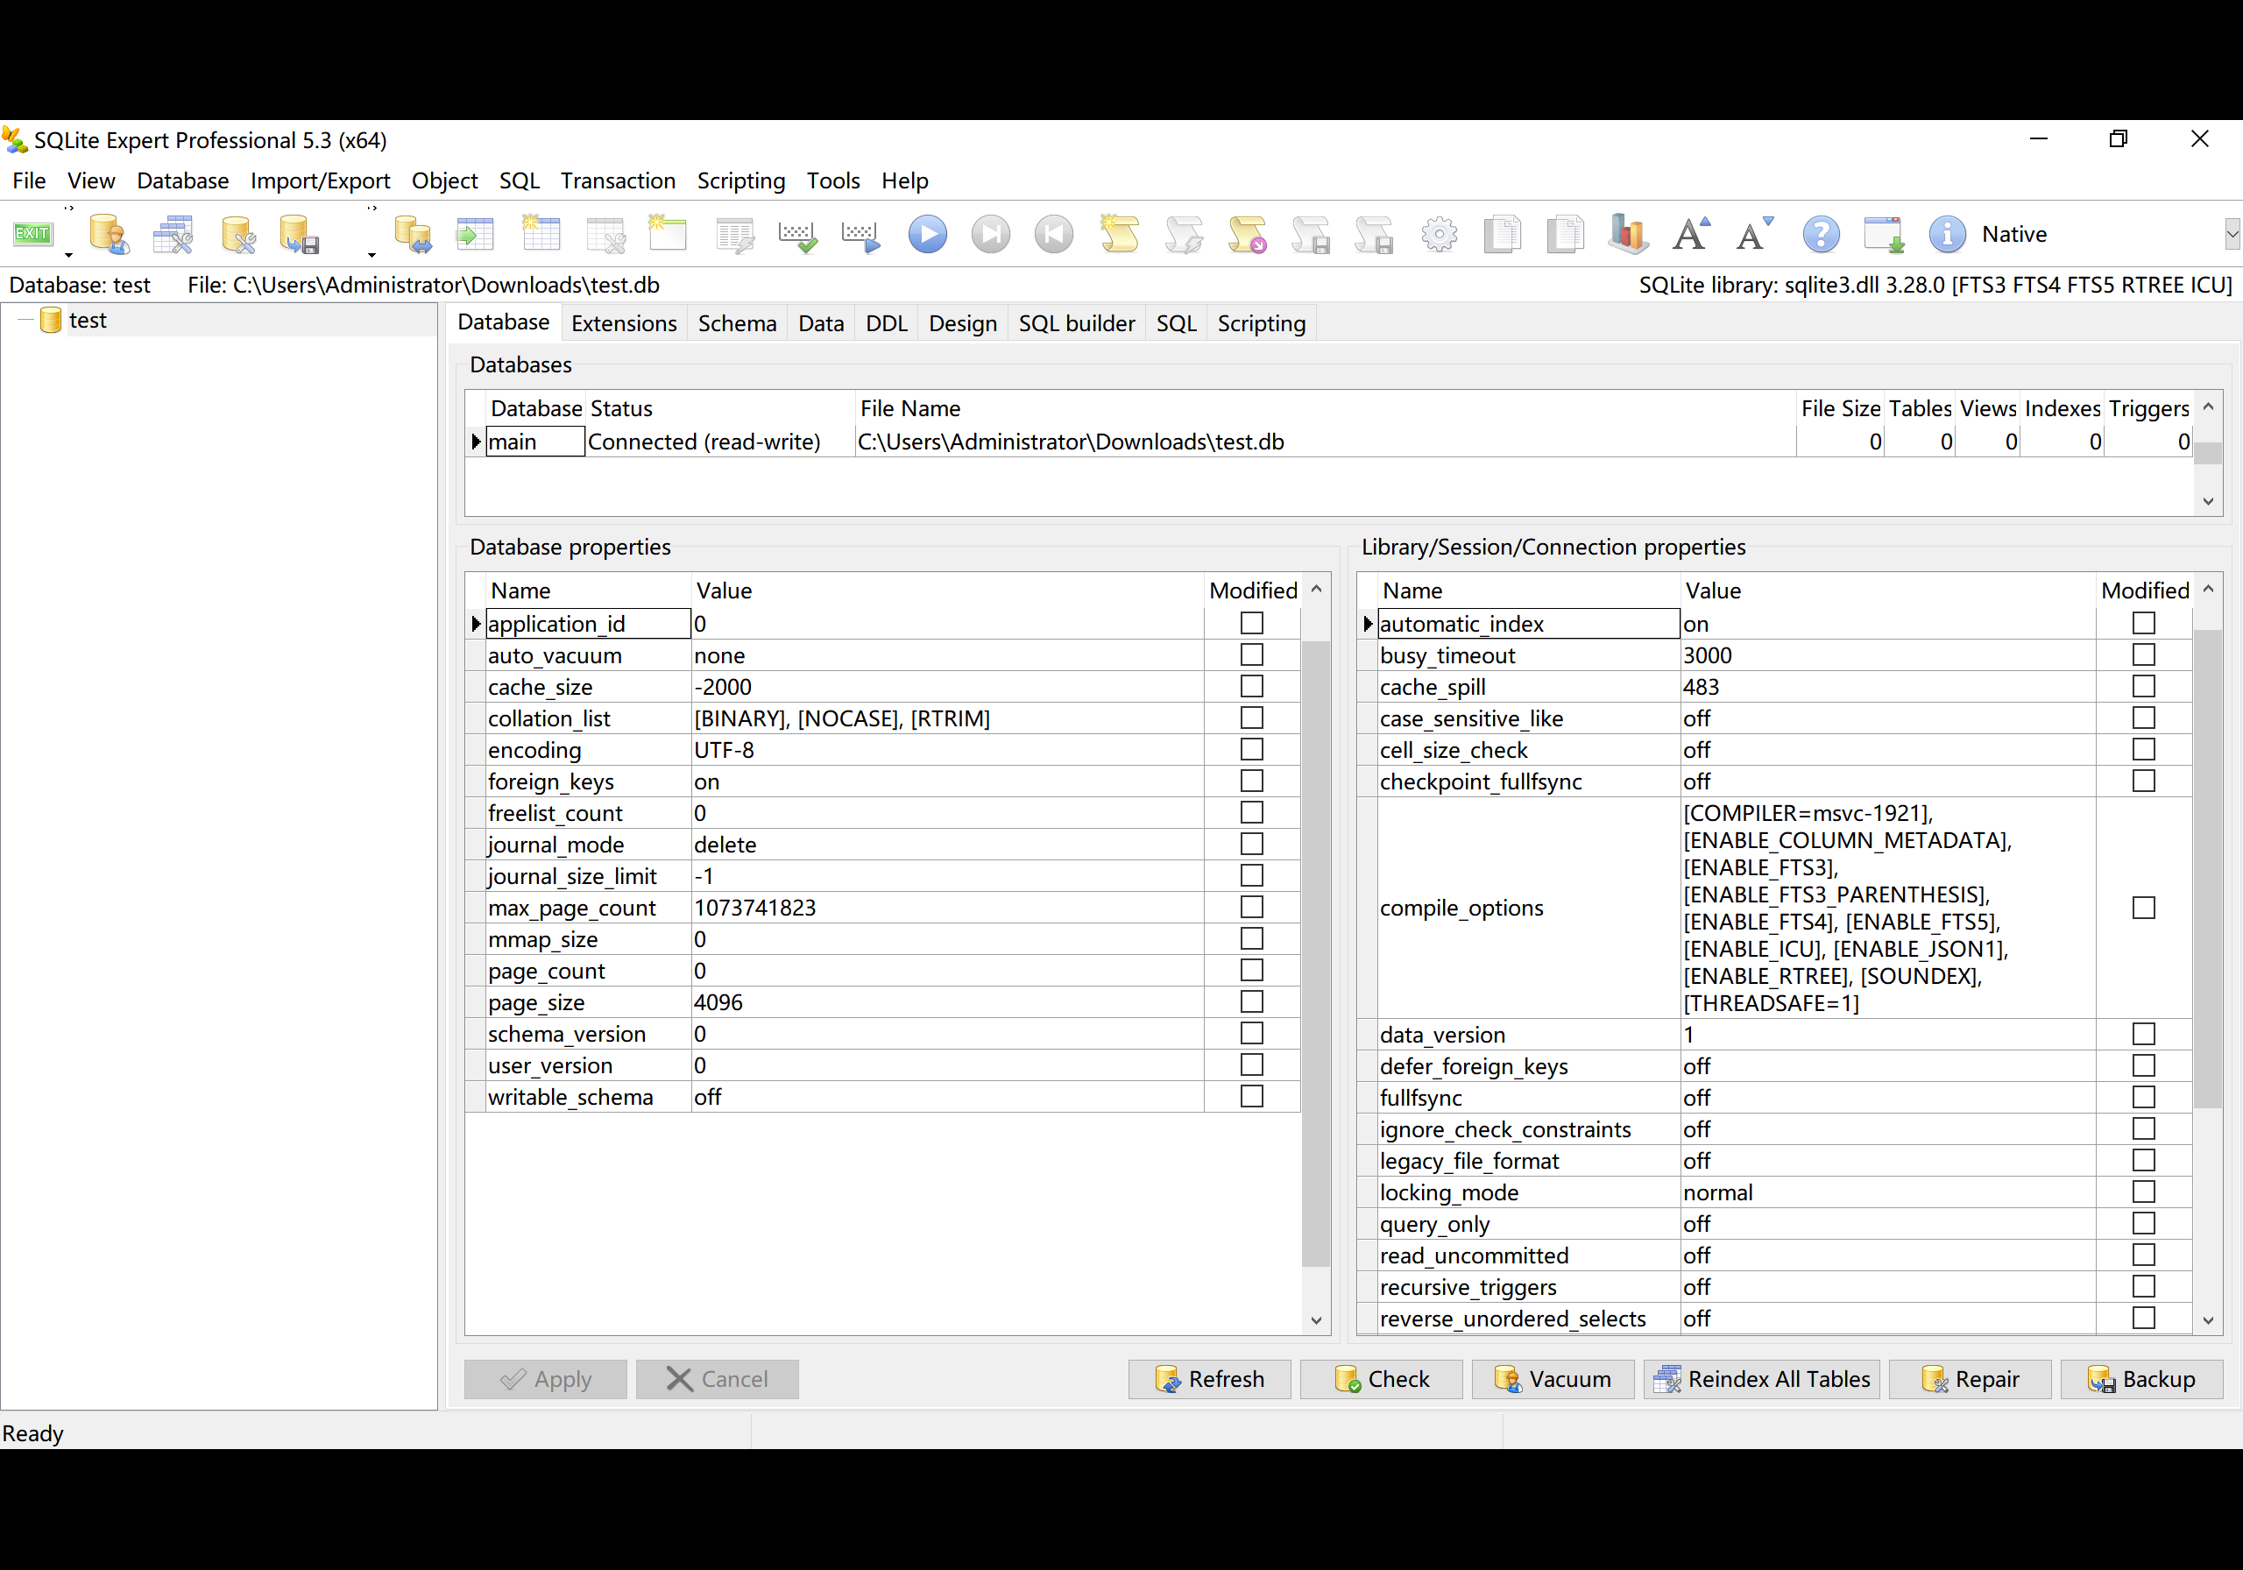Click the database with worker icon
Image resolution: width=2243 pixels, height=1570 pixels.
click(x=109, y=235)
